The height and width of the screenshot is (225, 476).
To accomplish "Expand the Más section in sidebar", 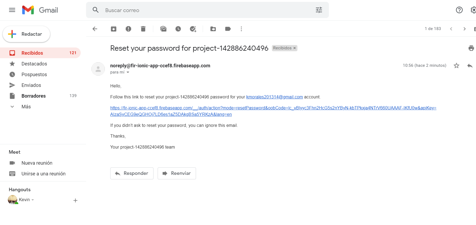I will tap(26, 107).
